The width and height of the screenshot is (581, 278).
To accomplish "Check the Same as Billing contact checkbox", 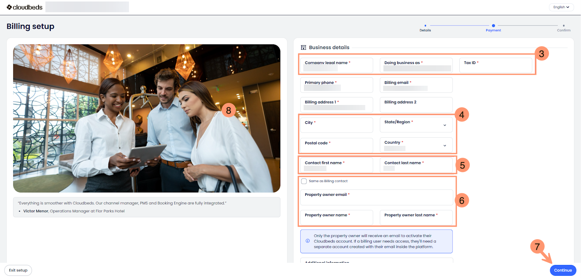I will (304, 181).
